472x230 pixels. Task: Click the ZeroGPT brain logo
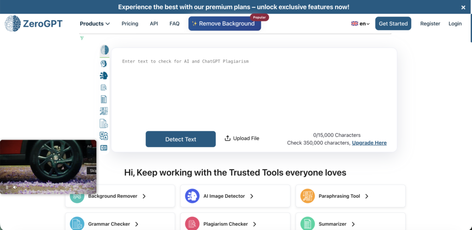pos(12,24)
